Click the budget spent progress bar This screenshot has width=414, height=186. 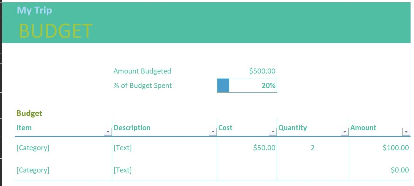[223, 85]
